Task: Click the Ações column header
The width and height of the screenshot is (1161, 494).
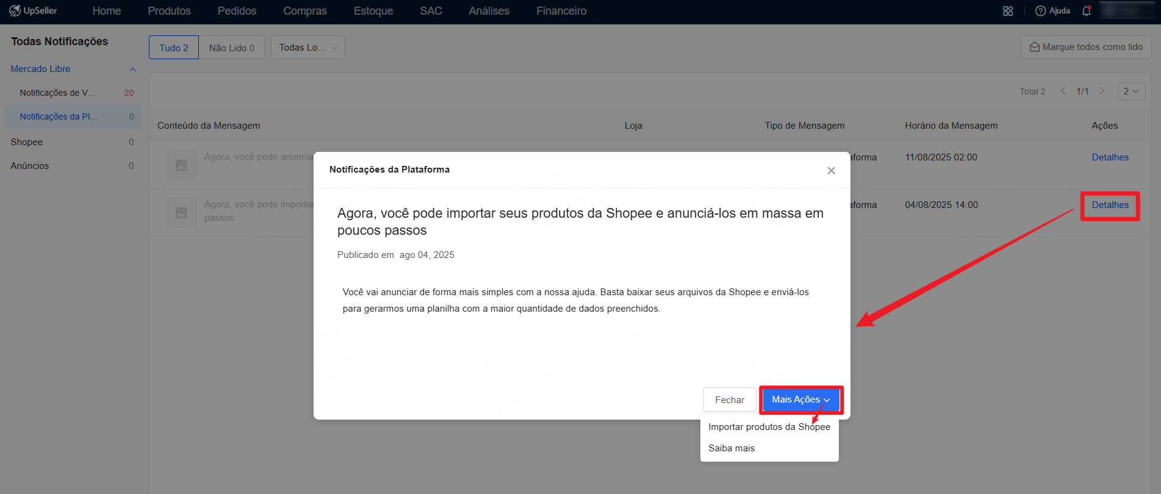Action: coord(1105,126)
